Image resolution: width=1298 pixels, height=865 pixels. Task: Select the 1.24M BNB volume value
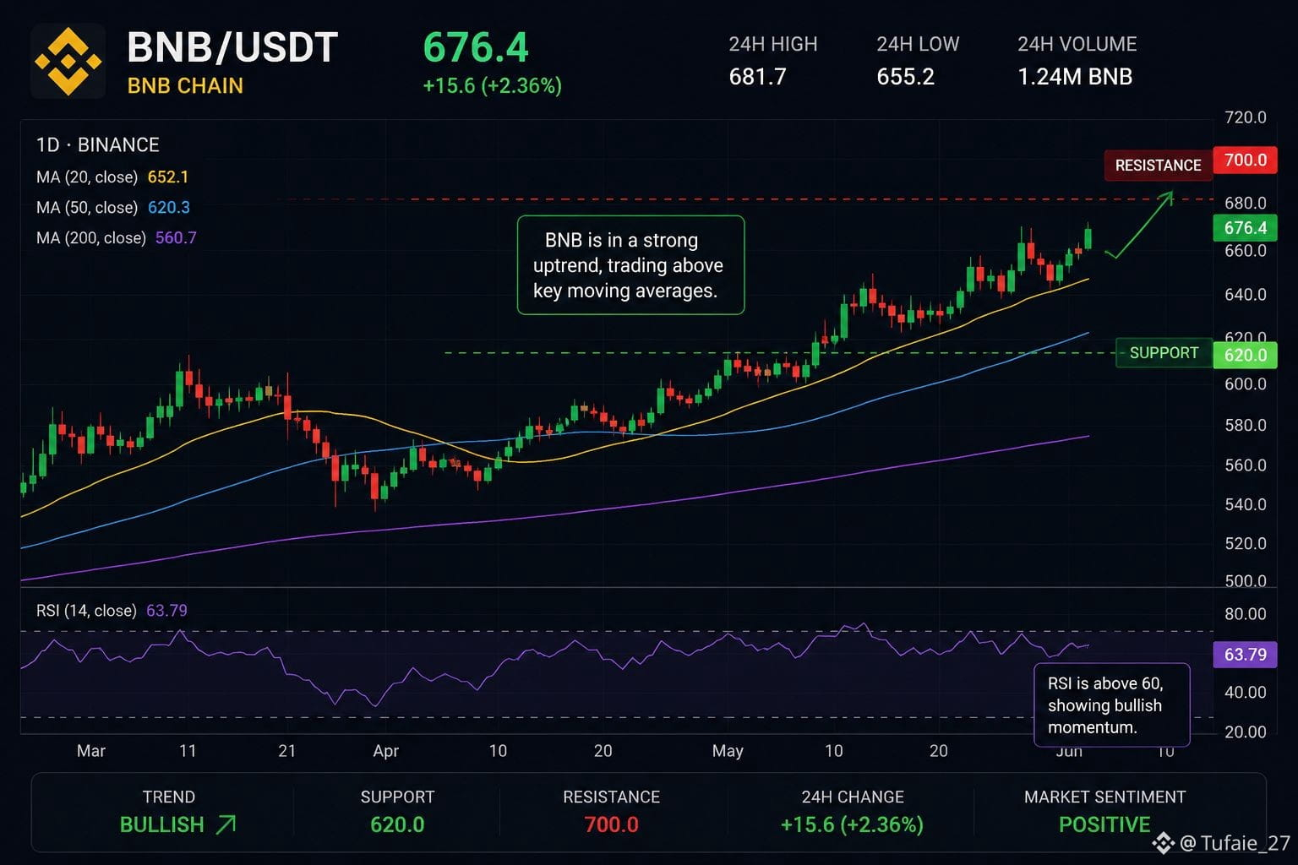tap(1075, 77)
